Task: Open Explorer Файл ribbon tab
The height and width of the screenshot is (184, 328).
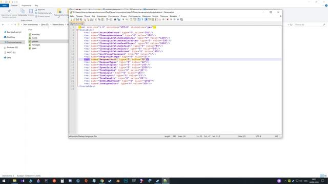Action: click(5, 6)
